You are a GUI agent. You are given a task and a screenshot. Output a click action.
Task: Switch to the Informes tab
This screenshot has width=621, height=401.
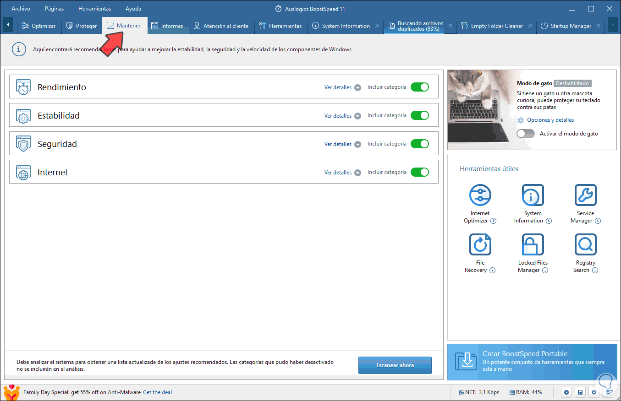(x=167, y=26)
